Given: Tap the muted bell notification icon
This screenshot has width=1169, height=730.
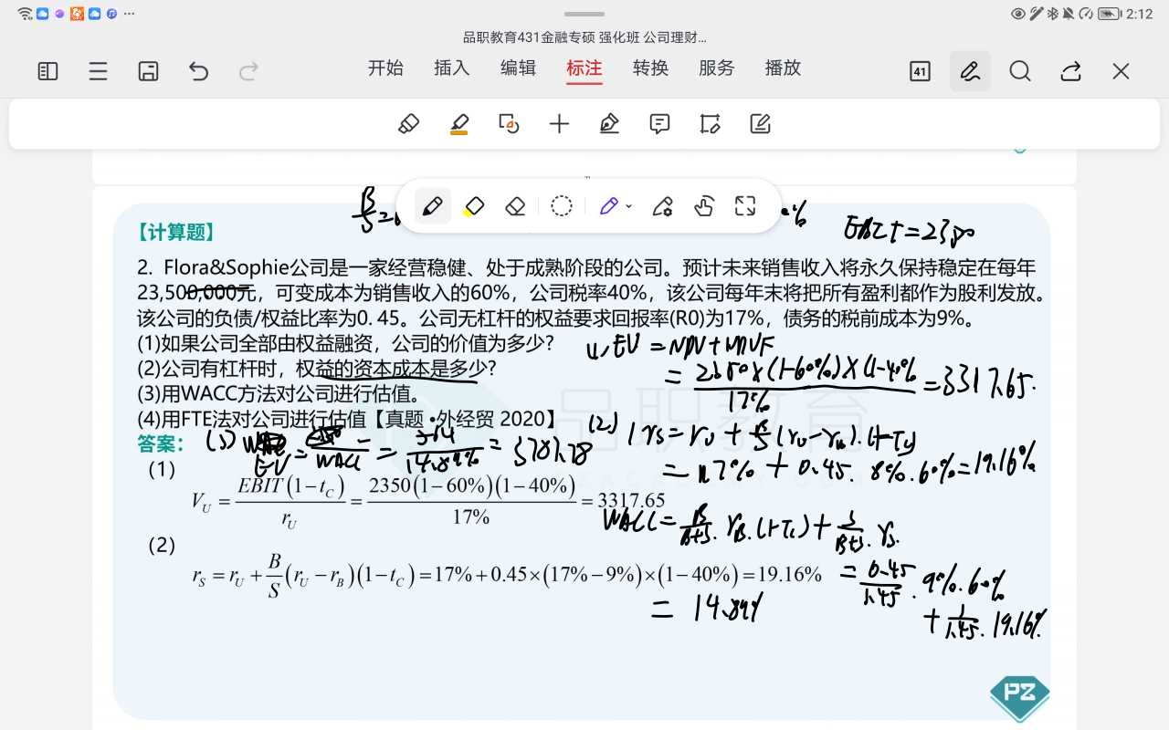Looking at the screenshot, I should [x=1069, y=14].
